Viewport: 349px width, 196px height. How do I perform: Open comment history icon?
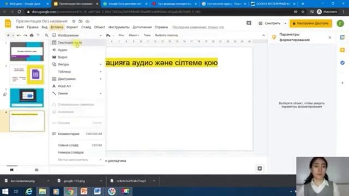tap(249, 23)
